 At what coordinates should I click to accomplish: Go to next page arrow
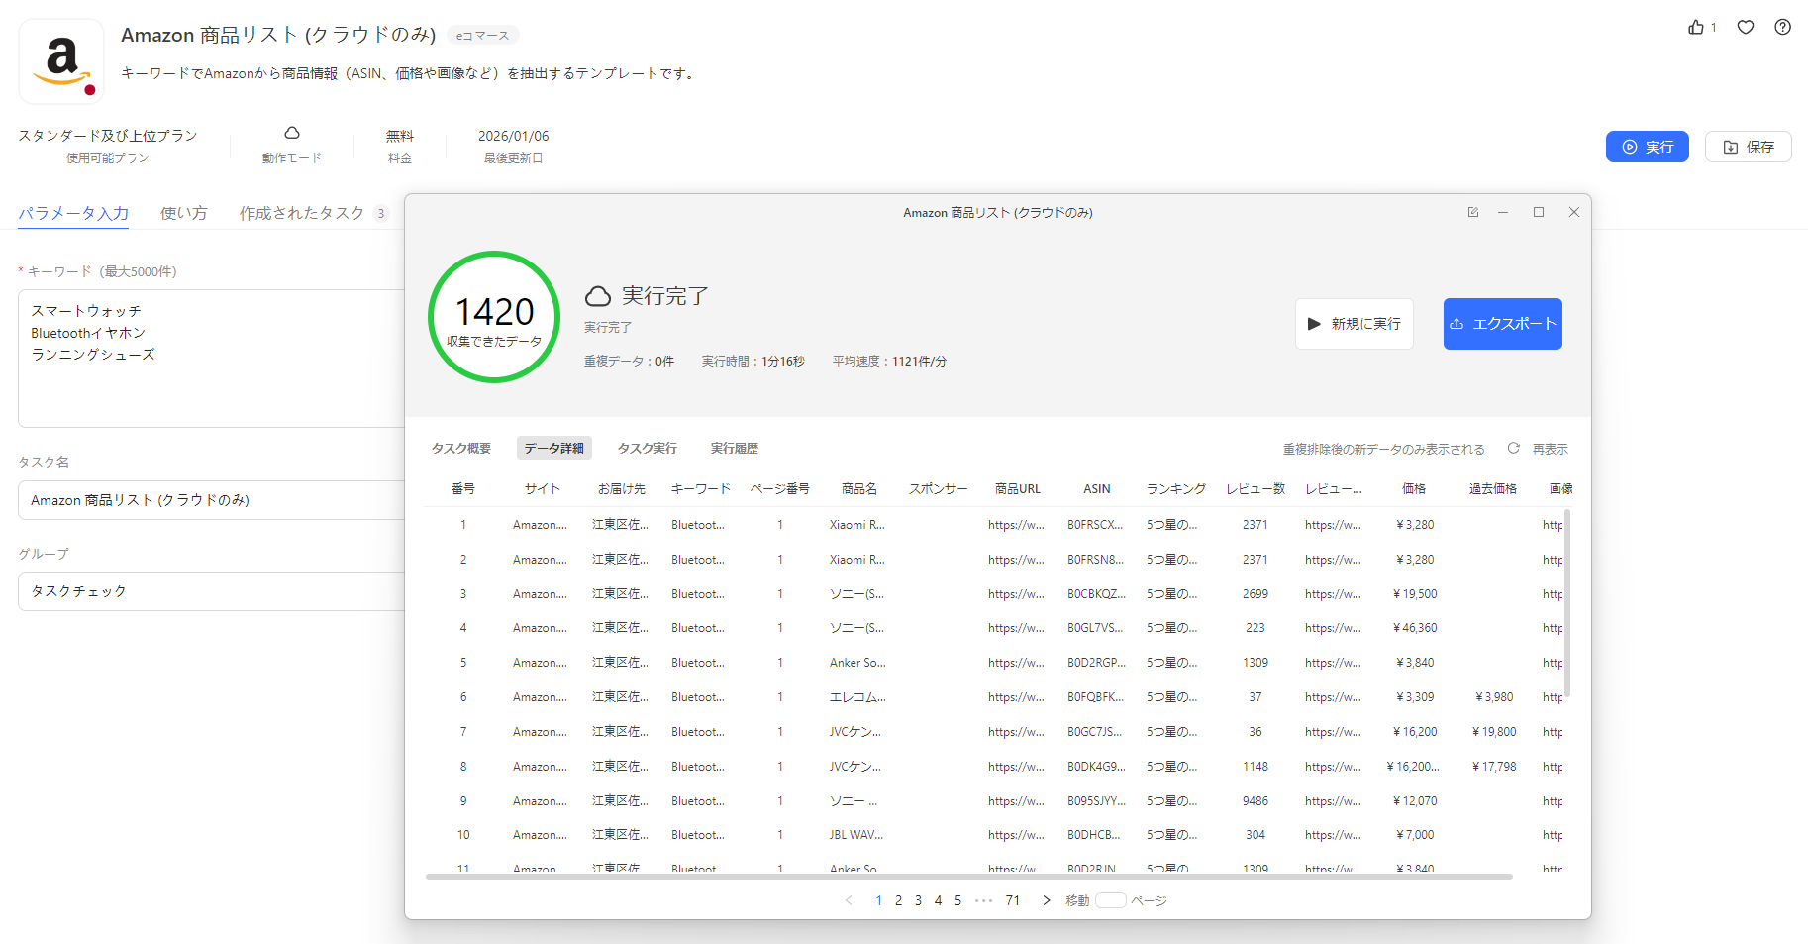point(1047,900)
